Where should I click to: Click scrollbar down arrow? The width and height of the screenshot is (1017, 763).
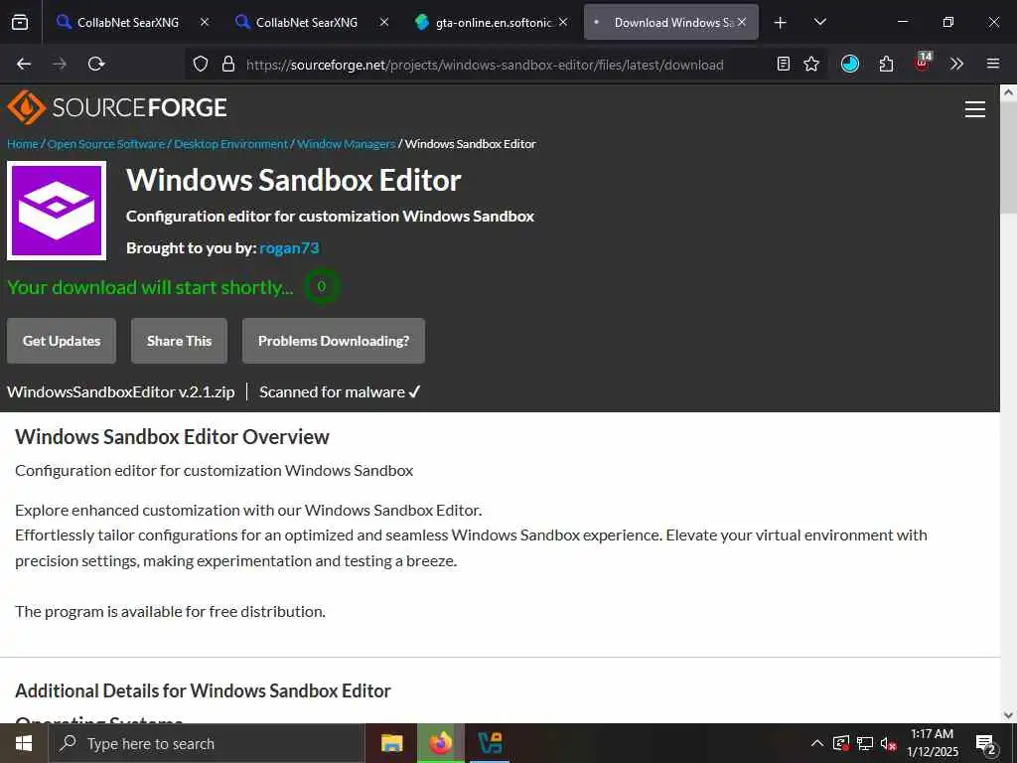[x=1008, y=715]
